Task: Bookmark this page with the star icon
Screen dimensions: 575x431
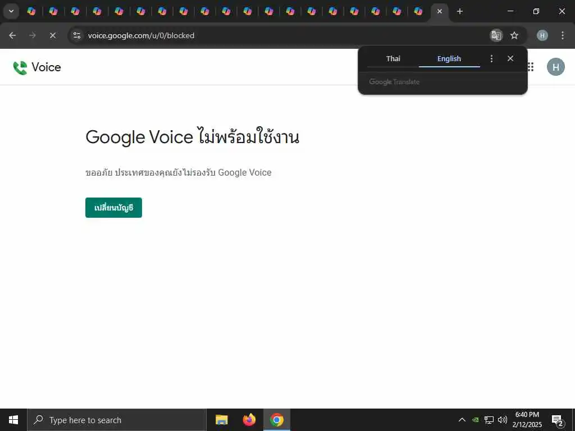Action: tap(514, 35)
